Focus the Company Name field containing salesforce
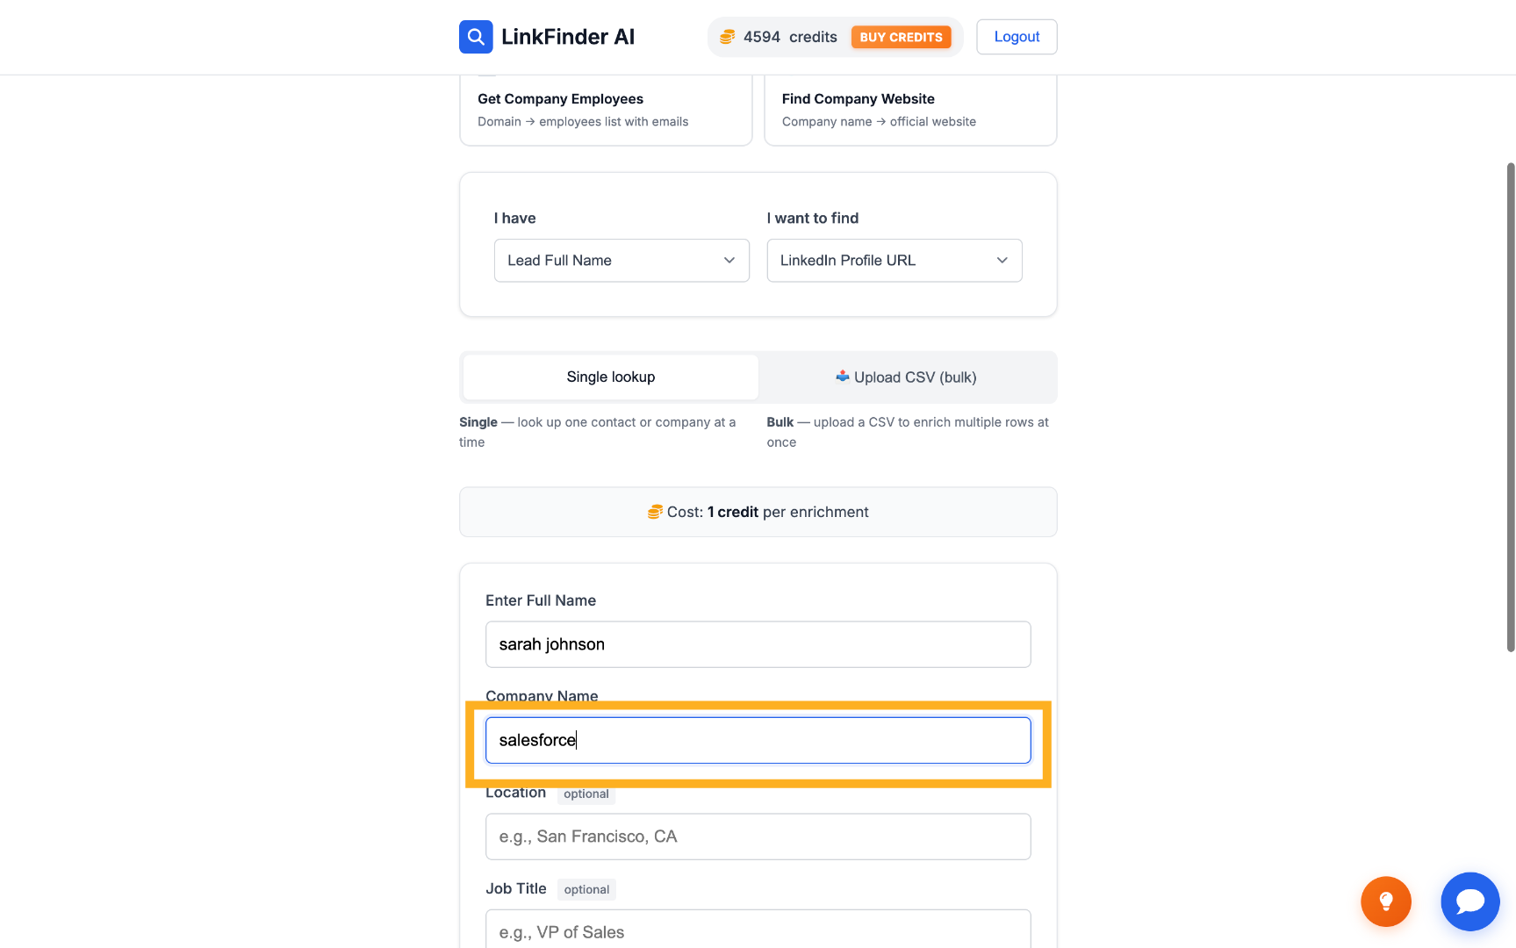 (758, 740)
